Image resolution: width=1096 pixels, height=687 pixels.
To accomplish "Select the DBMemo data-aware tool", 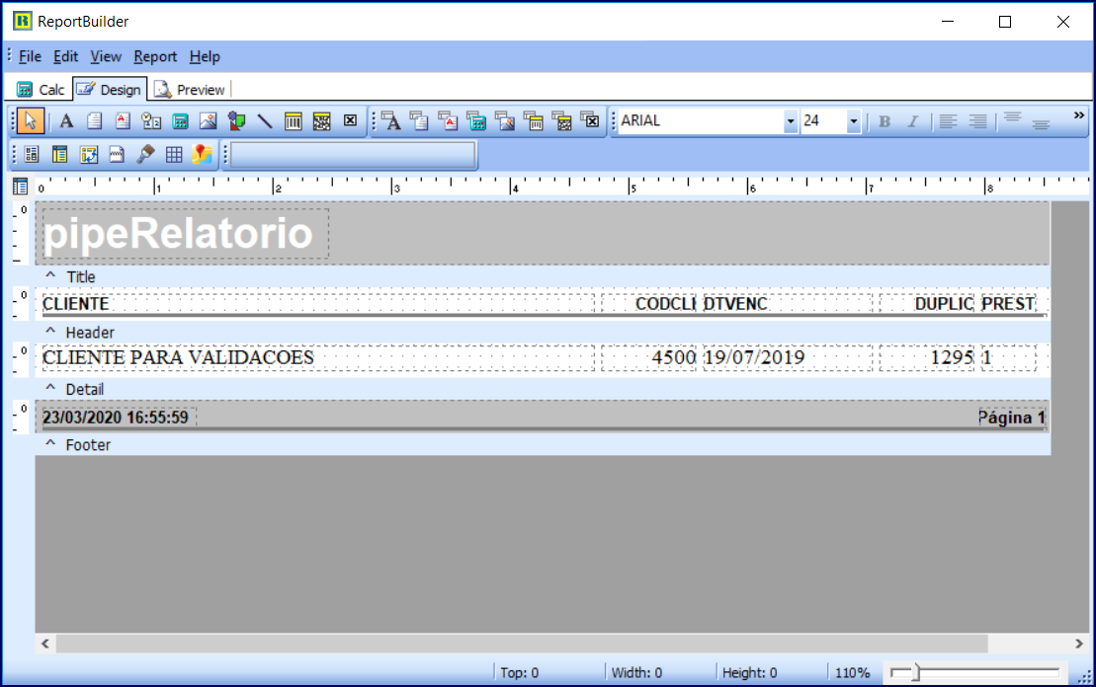I will click(x=419, y=121).
